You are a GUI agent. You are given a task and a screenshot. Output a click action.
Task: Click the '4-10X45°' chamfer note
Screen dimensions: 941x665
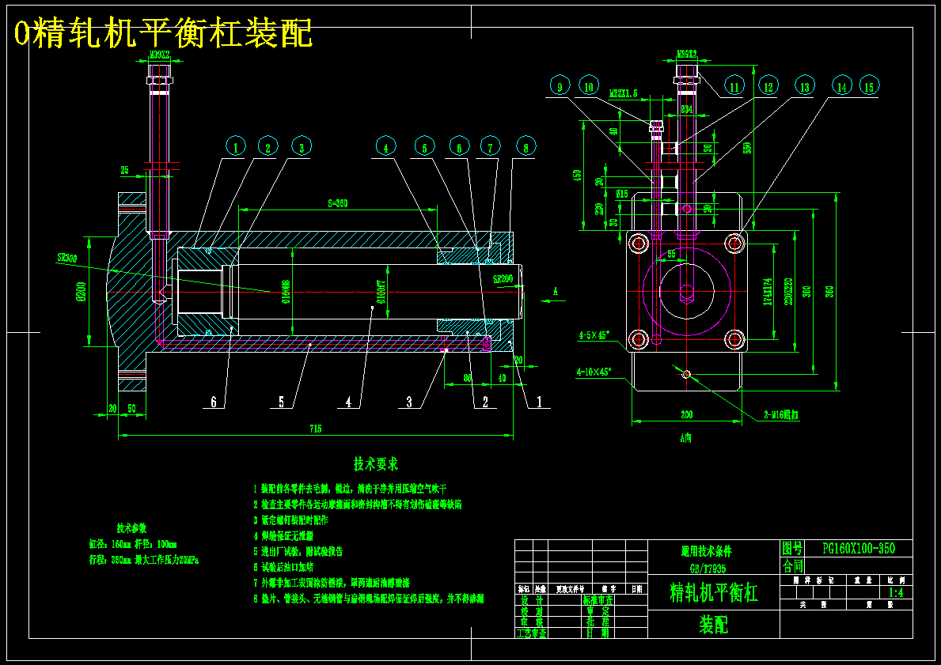(593, 372)
